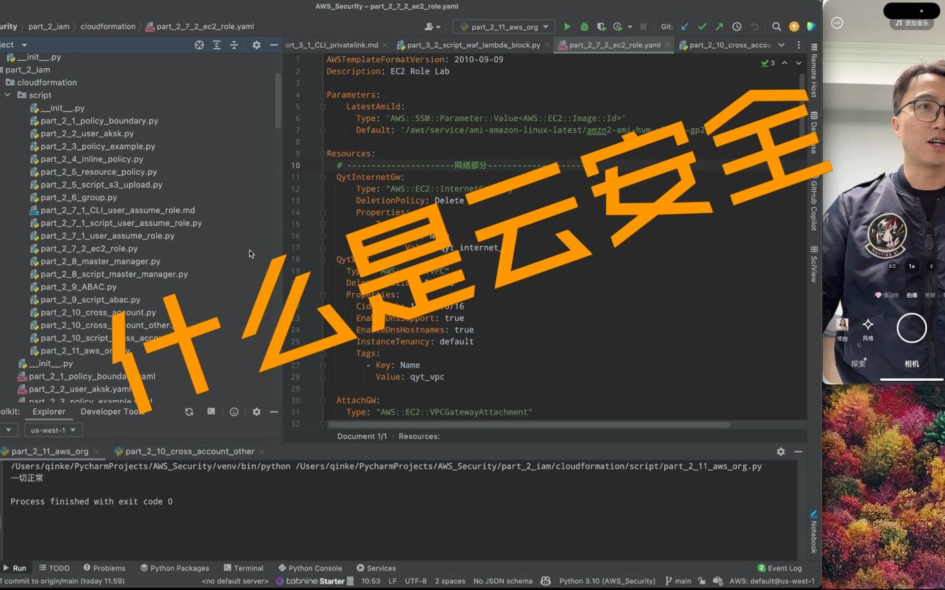Collapse the script folder
Image resolution: width=945 pixels, height=590 pixels.
(x=8, y=95)
